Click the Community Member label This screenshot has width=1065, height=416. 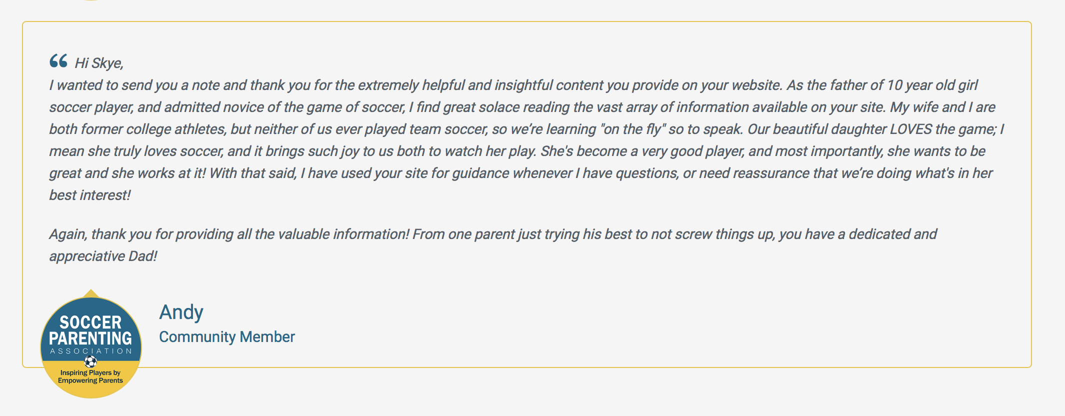pos(227,337)
